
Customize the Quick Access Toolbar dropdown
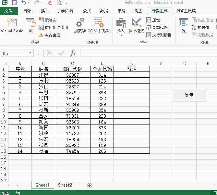(67, 3)
